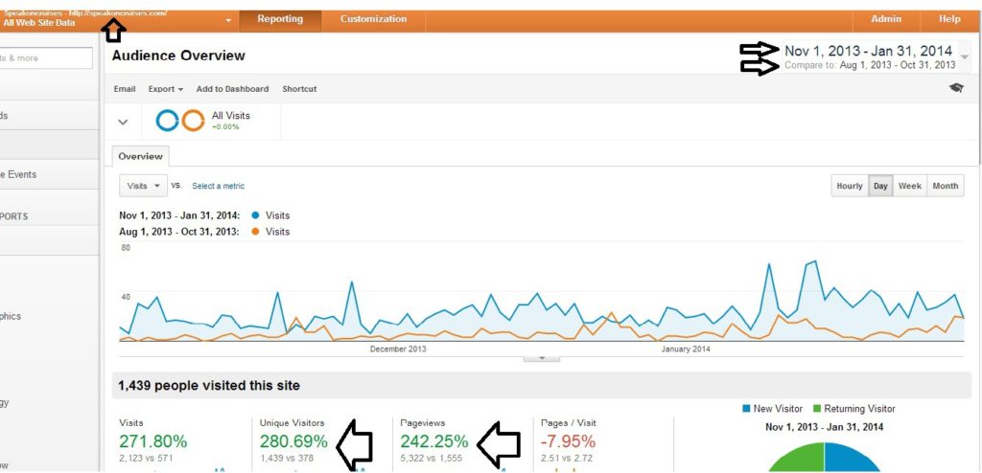Expand the segment chevron beside All Visits

point(124,122)
